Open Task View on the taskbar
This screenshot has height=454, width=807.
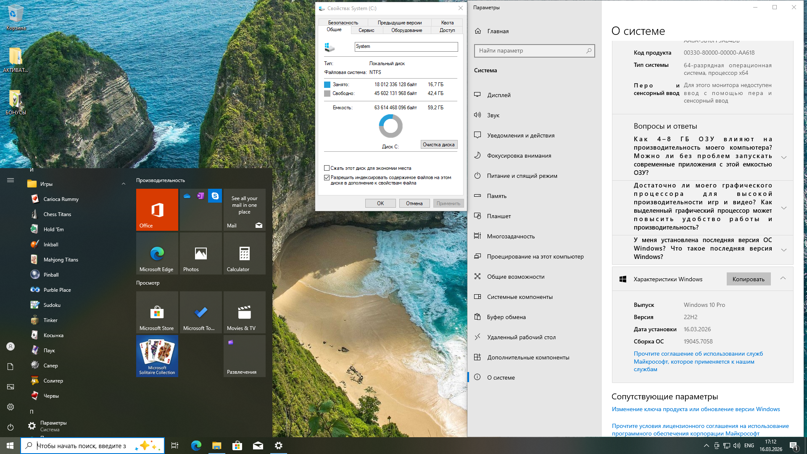tap(175, 446)
